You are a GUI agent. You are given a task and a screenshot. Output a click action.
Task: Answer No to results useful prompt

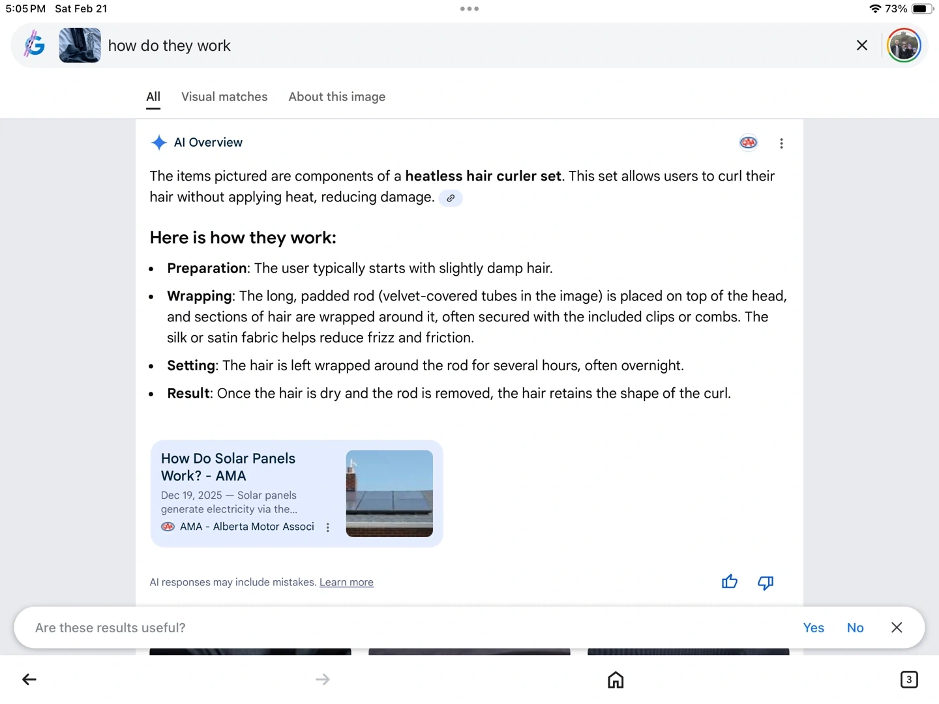pyautogui.click(x=855, y=628)
